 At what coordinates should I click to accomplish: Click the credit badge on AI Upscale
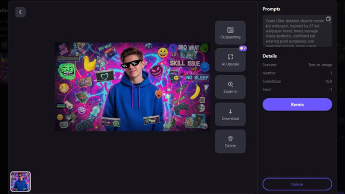(243, 48)
